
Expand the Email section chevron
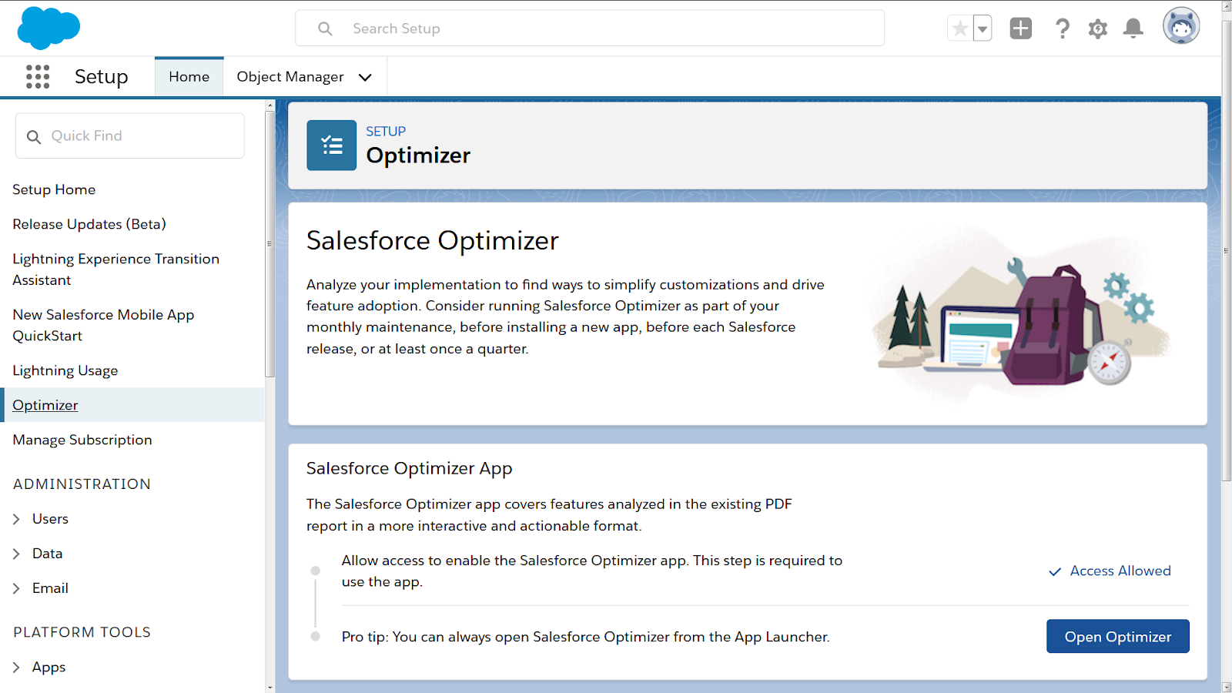[16, 588]
